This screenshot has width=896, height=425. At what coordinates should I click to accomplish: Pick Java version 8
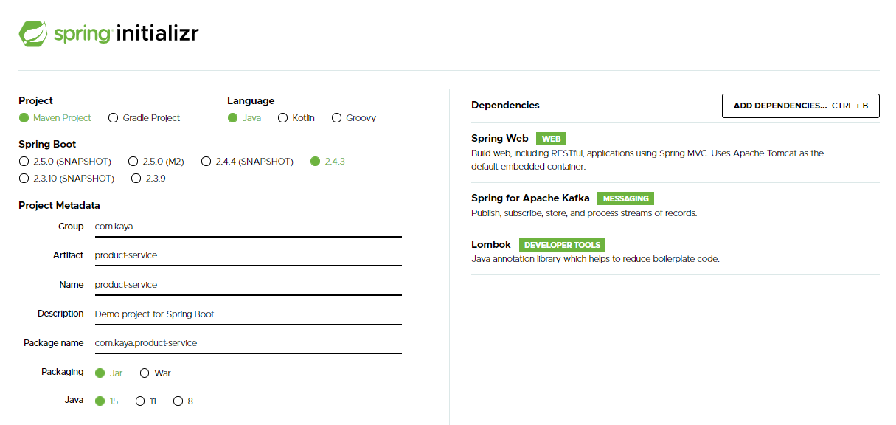coord(184,401)
